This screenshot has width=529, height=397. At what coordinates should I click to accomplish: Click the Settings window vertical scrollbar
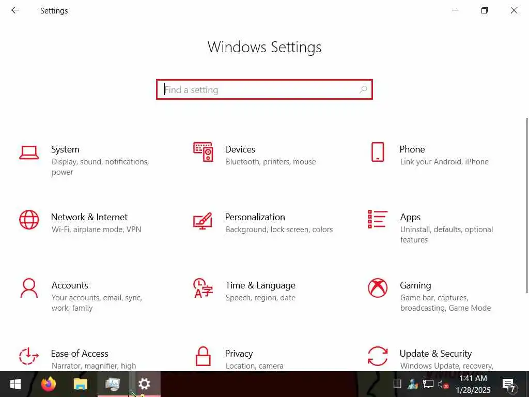[x=526, y=205]
